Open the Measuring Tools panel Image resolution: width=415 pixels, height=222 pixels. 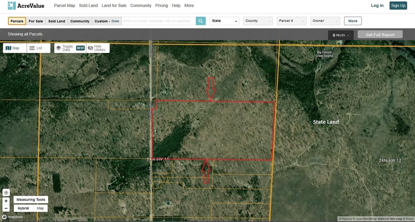31,200
